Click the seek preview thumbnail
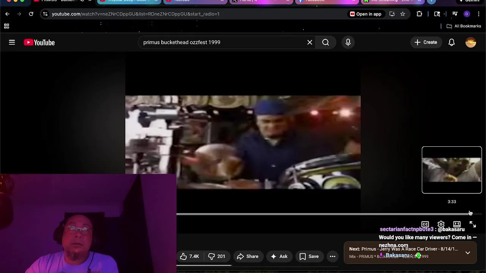The image size is (486, 273). point(452,170)
